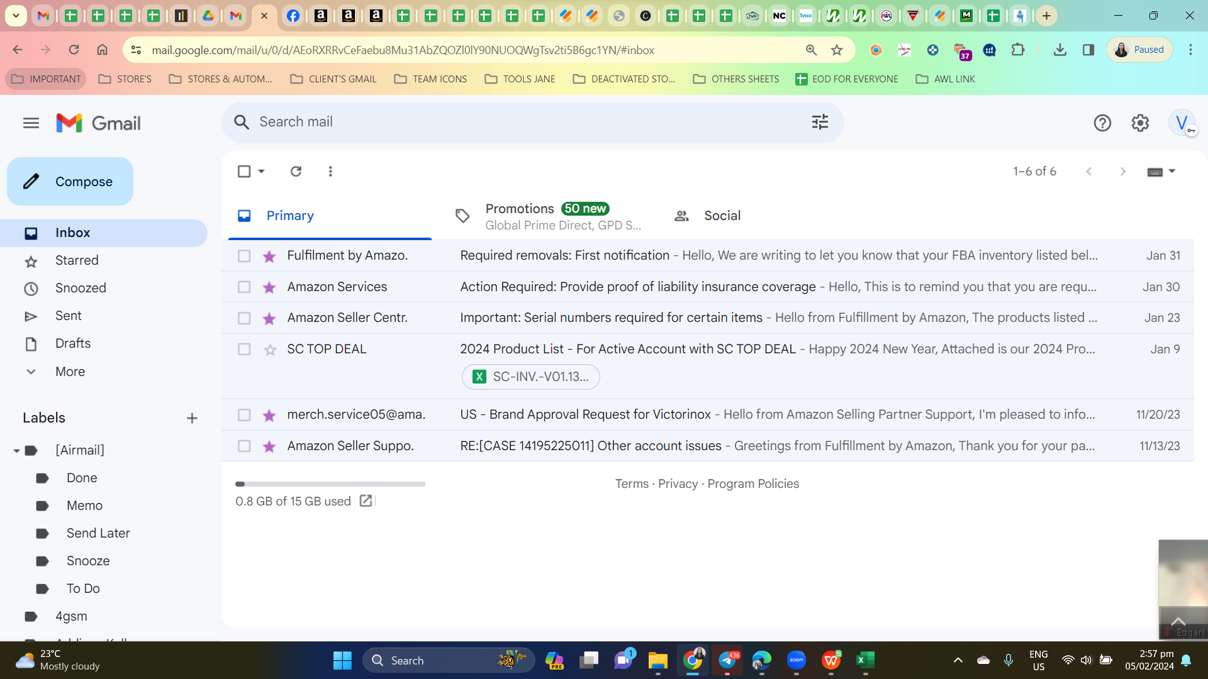Create a new label with plus icon

click(x=192, y=418)
